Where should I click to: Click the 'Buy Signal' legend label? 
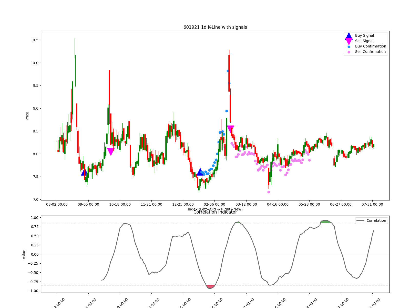click(x=364, y=36)
